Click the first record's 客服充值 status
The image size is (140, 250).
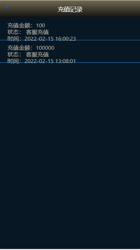pyautogui.click(x=37, y=32)
